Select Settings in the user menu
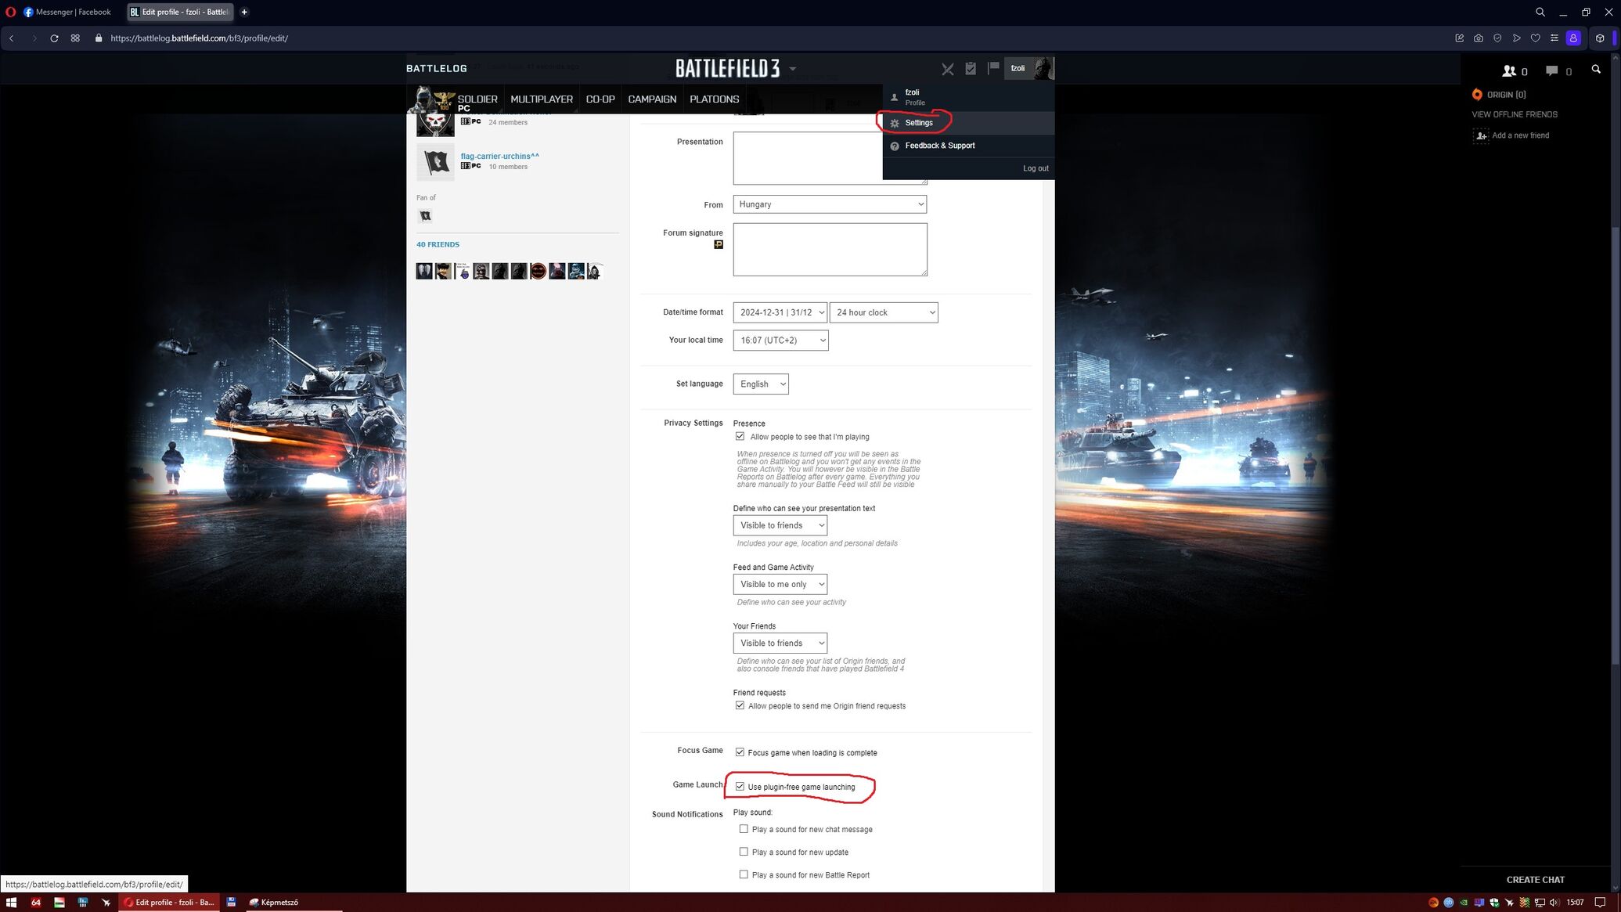 (x=968, y=123)
